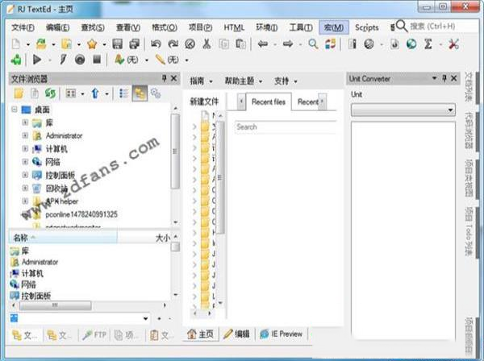Toggle the highlighted folder view button in file browser
This screenshot has height=361, width=484.
tap(140, 94)
